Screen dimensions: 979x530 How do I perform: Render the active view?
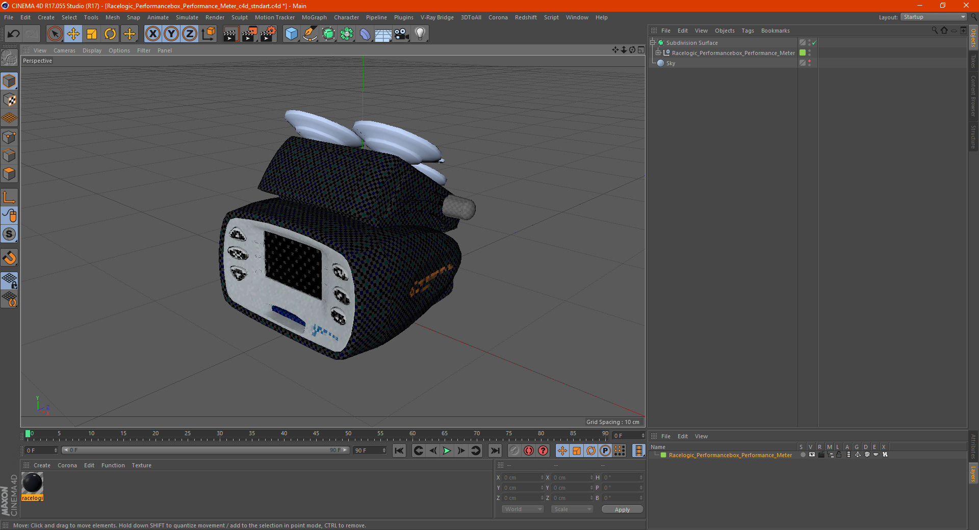[230, 34]
